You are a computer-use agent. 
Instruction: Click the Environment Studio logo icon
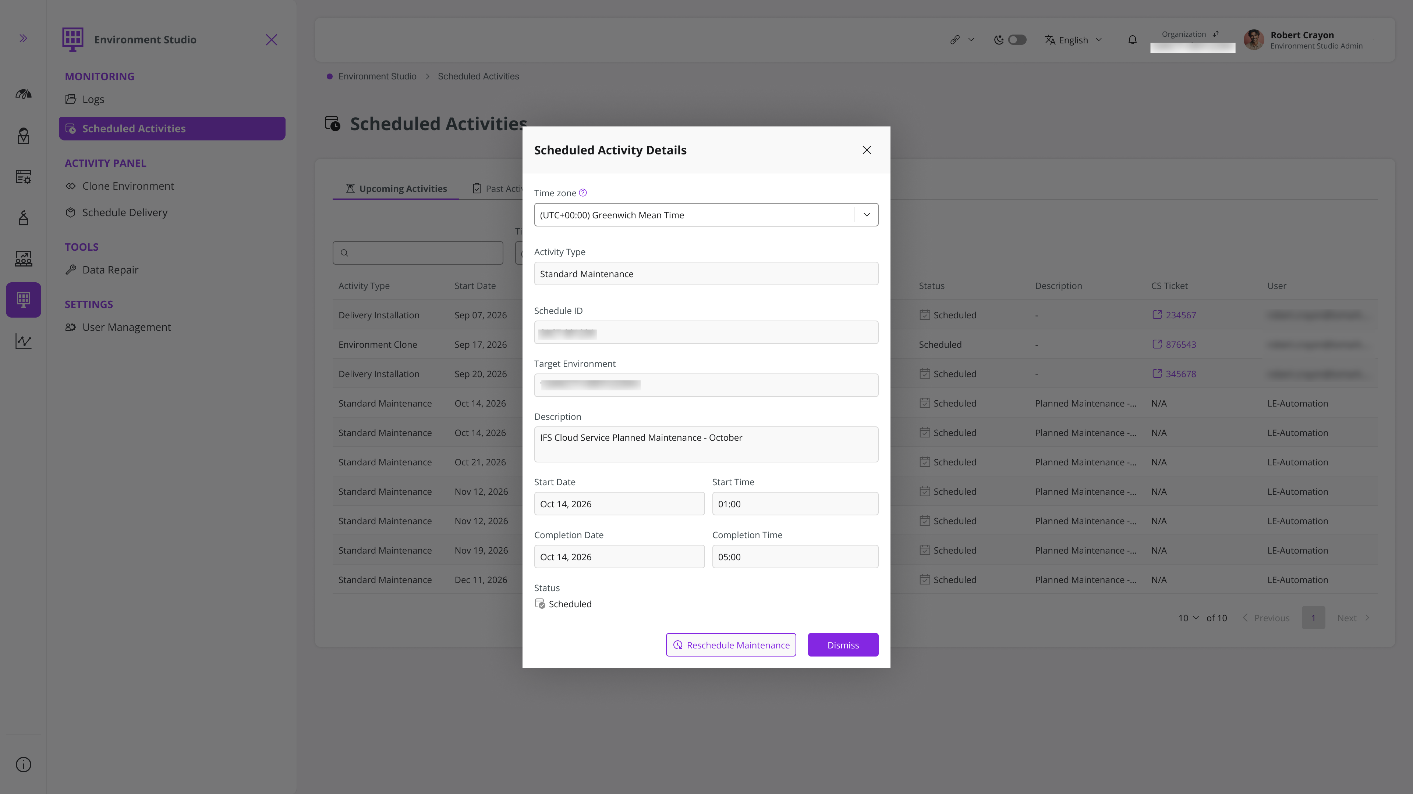click(73, 39)
